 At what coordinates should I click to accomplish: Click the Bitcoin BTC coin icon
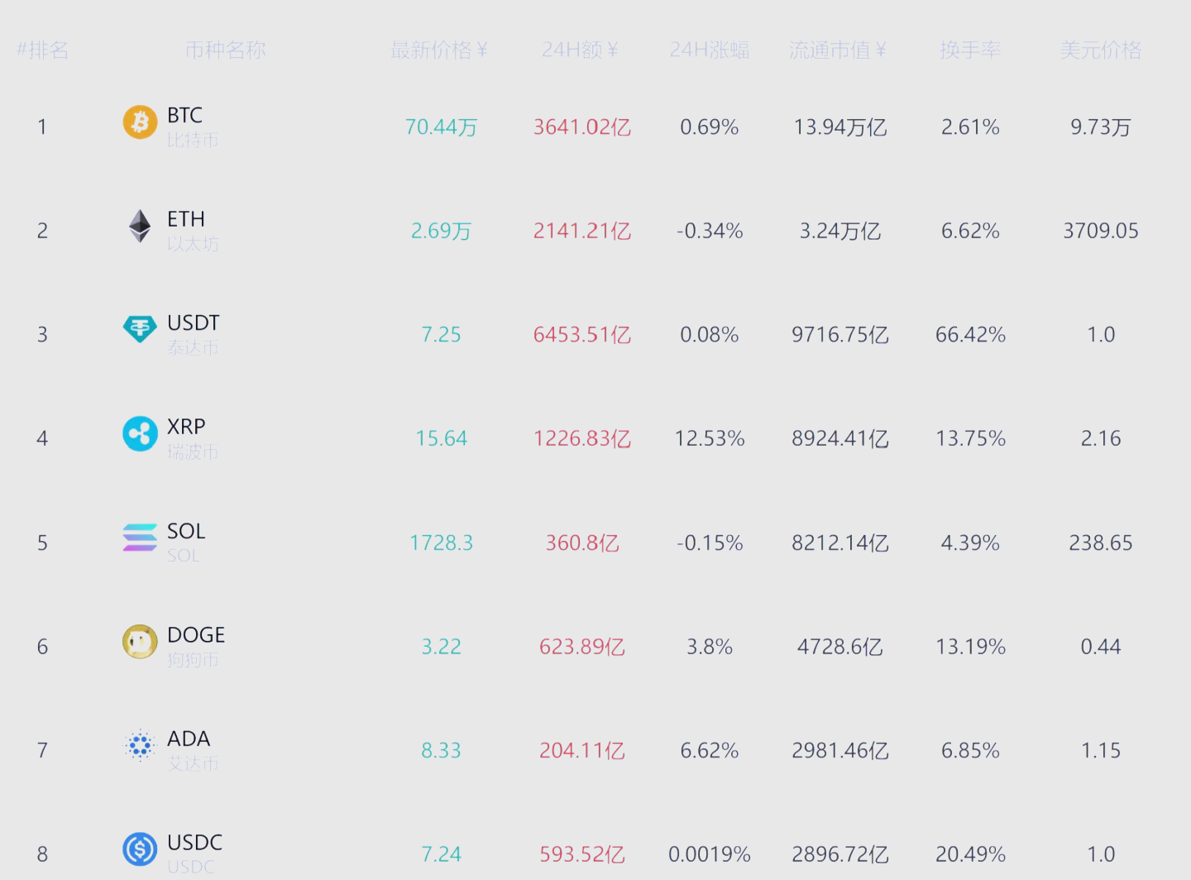[x=140, y=122]
